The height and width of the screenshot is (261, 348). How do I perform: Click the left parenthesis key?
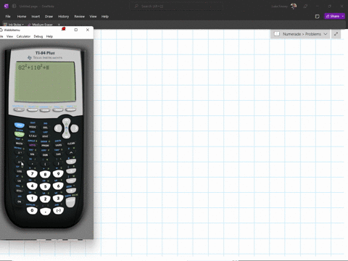coord(45,164)
